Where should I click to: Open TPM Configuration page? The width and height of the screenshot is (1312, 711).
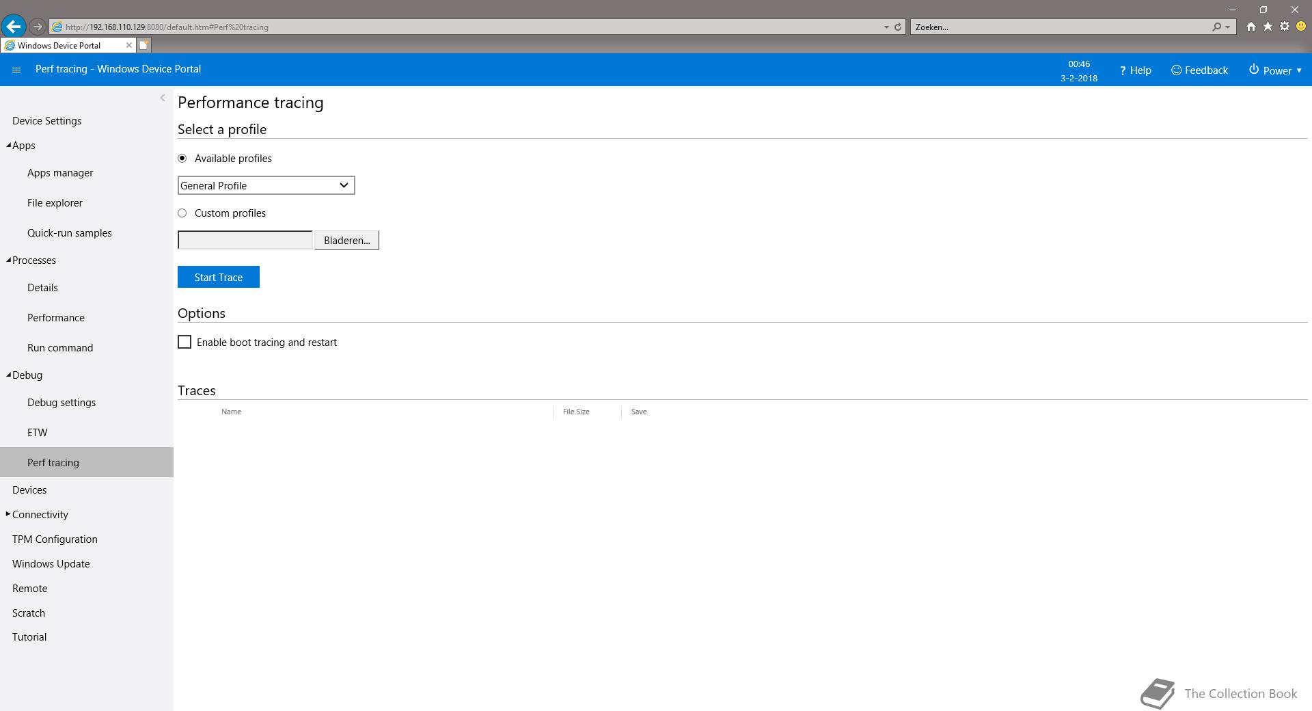point(55,539)
